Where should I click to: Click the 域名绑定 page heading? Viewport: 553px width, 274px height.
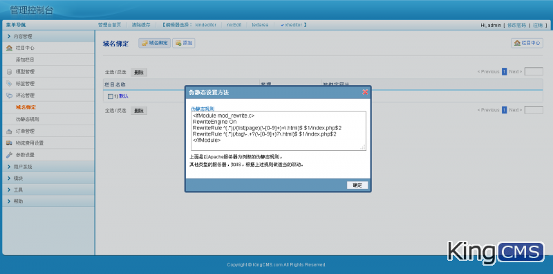115,44
